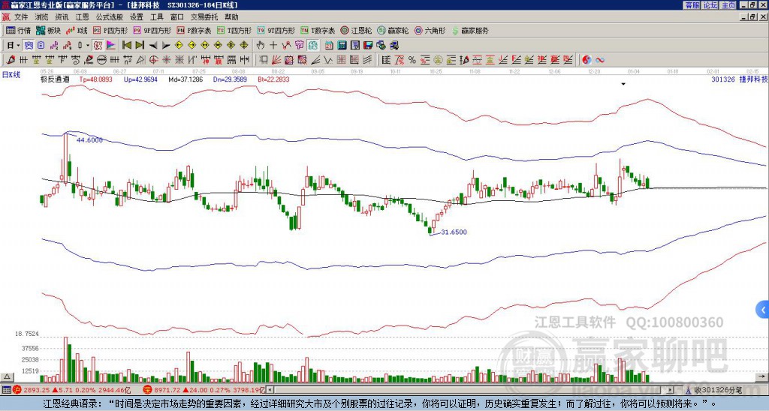The image size is (769, 411).
Task: Click the Shenzhen index 8971.72 status
Action: pyautogui.click(x=204, y=390)
